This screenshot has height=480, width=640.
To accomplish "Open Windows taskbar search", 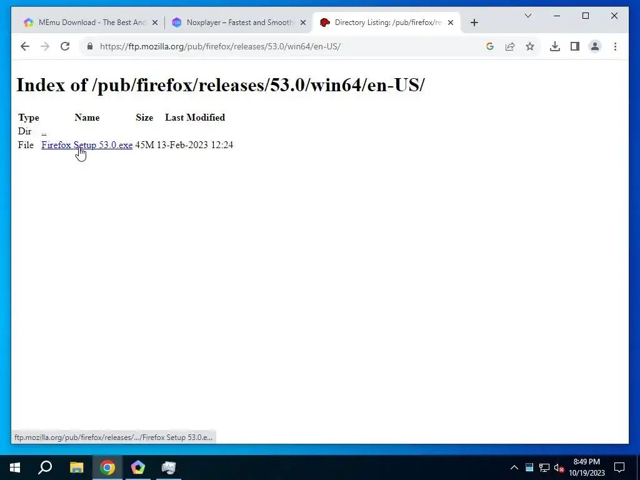I will [x=45, y=467].
